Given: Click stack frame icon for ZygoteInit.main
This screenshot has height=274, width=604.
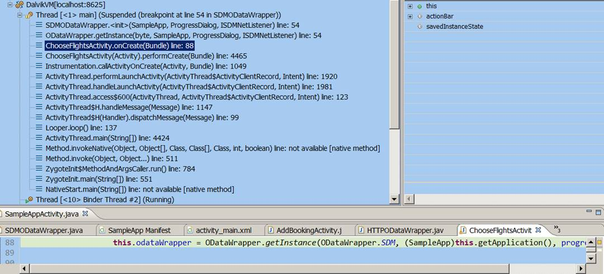Looking at the screenshot, I should click(x=39, y=179).
